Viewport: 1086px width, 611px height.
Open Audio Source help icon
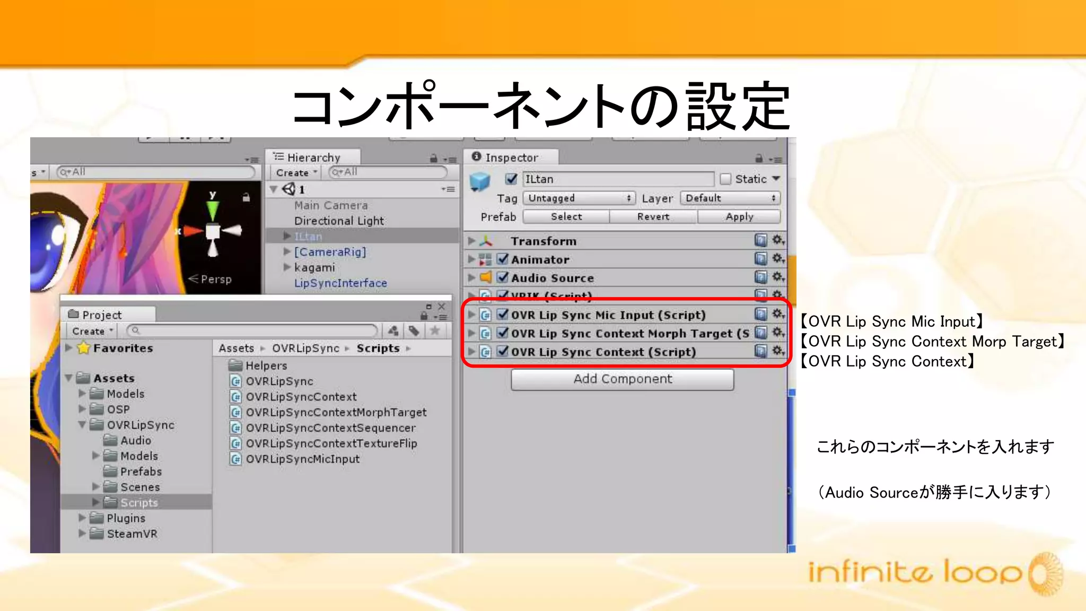tap(761, 277)
